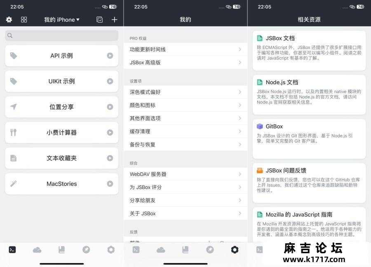Open the checkbox selection mode icon
Screen dimensions: 371x267
pyautogui.click(x=100, y=20)
